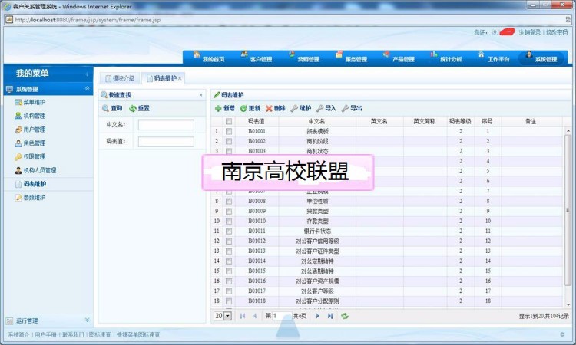Click the cell 对公客户信用等级
This screenshot has height=345, width=576.
pyautogui.click(x=317, y=242)
